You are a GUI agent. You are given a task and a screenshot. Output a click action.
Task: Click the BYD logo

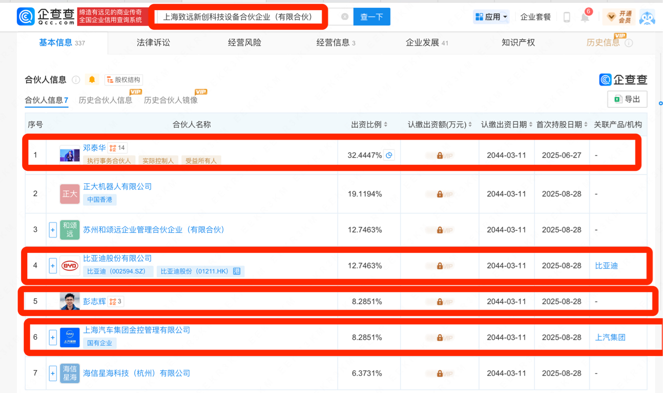(x=70, y=266)
